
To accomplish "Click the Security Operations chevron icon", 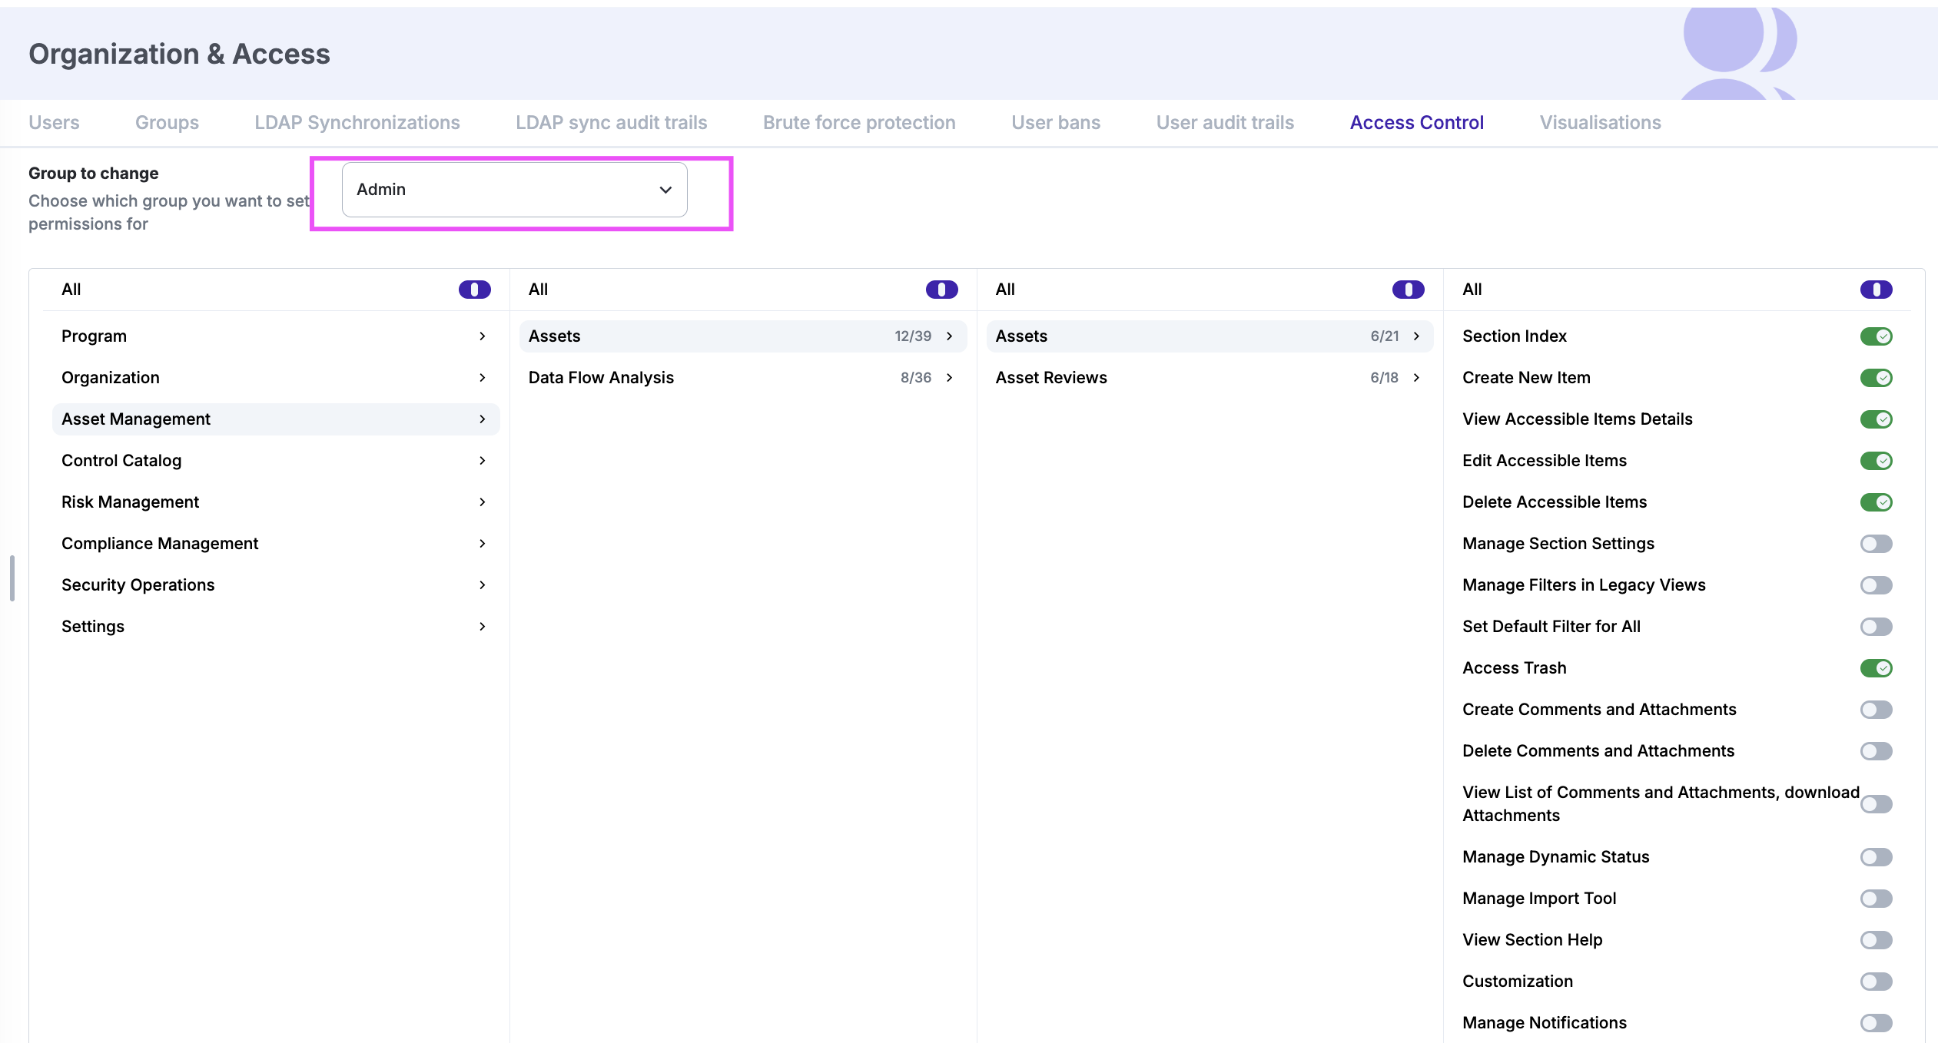I will point(482,585).
